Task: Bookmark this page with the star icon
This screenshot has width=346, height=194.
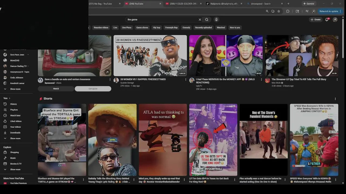Action: pos(279,11)
